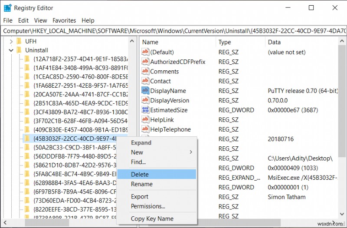Click folder icon of {409CB30E-E457 key
Screen dimensions: 347x228
tap(27, 129)
